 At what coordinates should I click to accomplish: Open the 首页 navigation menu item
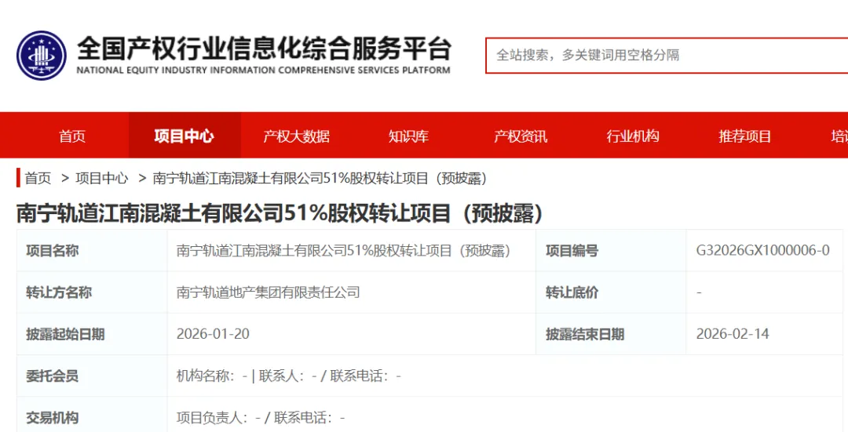pyautogui.click(x=72, y=136)
